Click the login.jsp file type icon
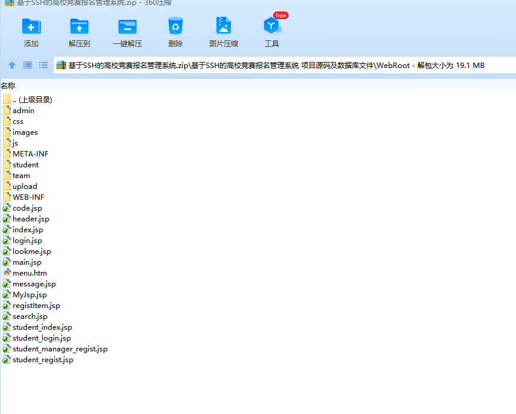This screenshot has width=516, height=414. coord(7,241)
